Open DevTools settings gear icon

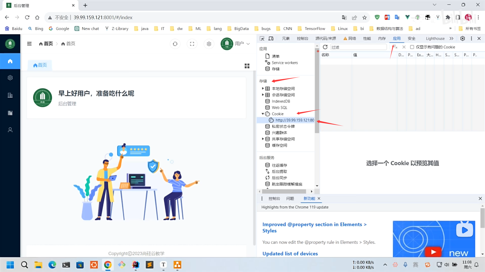463,39
